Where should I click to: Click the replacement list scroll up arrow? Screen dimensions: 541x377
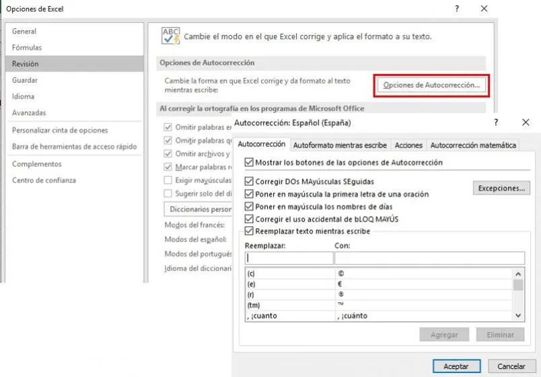tap(518, 274)
